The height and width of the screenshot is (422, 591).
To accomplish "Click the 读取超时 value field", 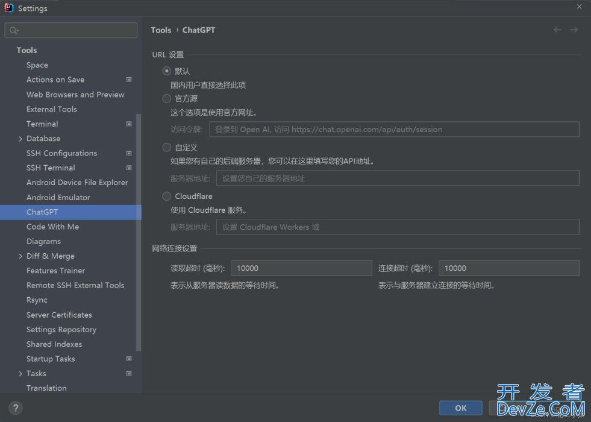I will click(x=301, y=268).
